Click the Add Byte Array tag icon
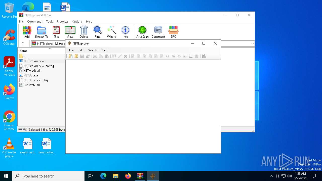Image resolution: width=322 pixels, height=181 pixels. click(x=168, y=56)
